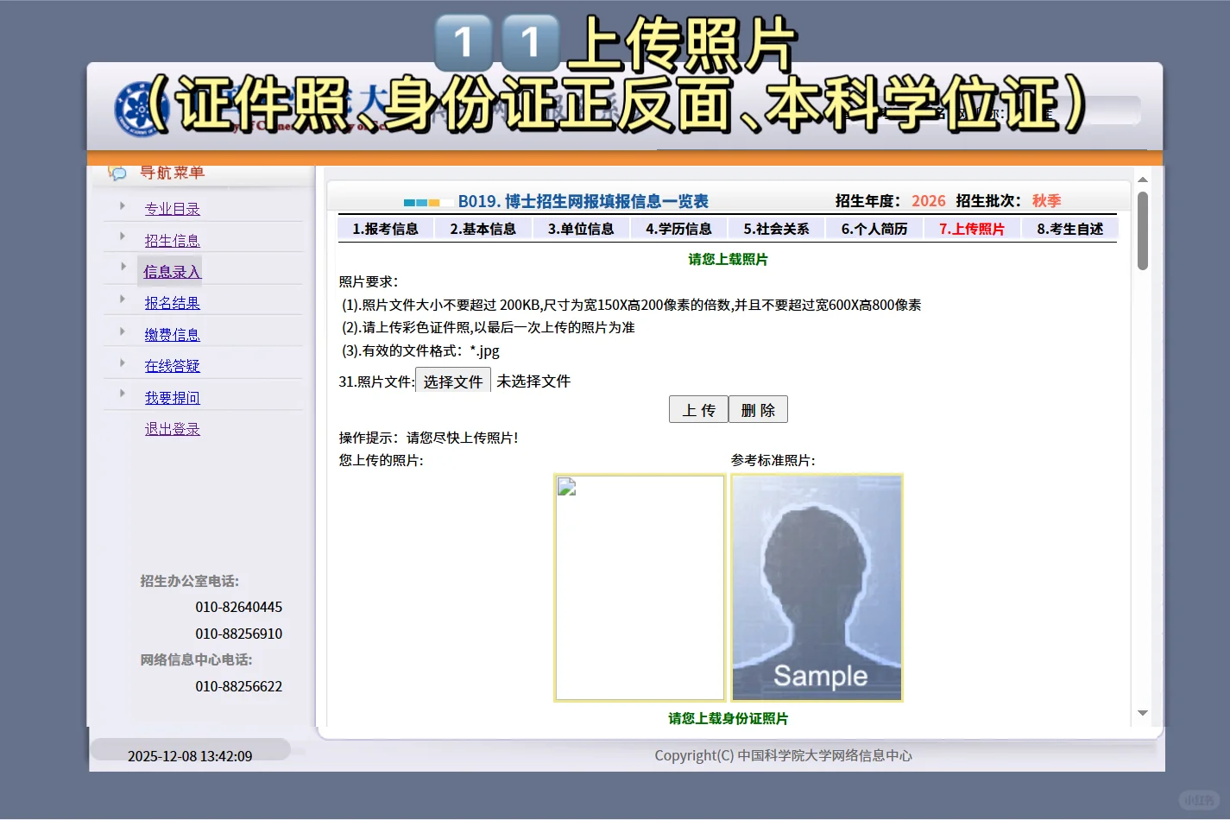
Task: Open the 4.学历信息 tab
Action: click(678, 228)
